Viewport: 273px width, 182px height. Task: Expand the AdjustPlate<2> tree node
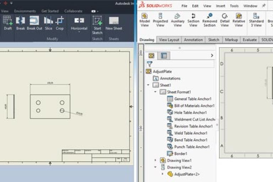coord(162,174)
